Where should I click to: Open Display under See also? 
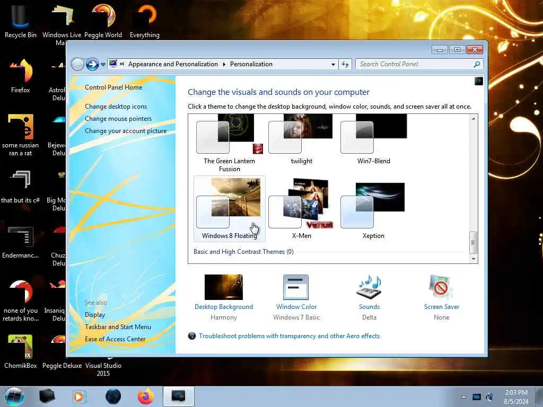[x=95, y=315]
